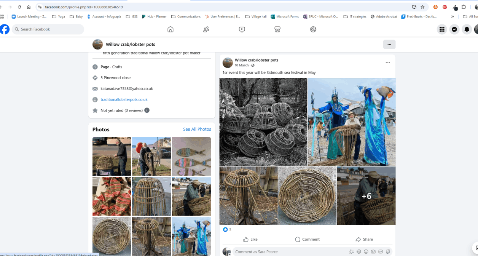Open the Friends icon in navigation

click(x=206, y=29)
